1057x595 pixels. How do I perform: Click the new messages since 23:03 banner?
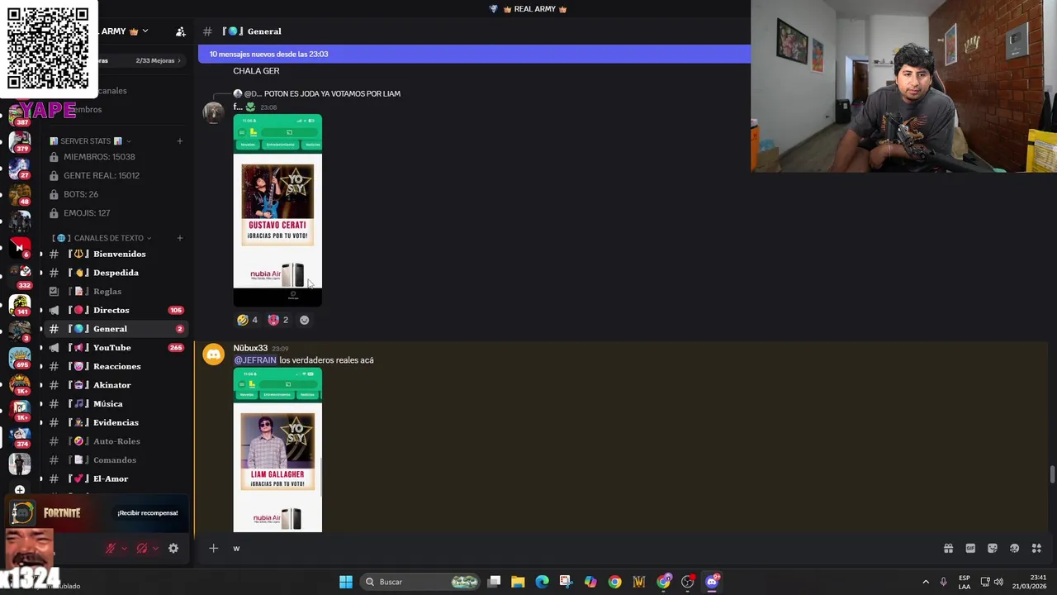475,54
